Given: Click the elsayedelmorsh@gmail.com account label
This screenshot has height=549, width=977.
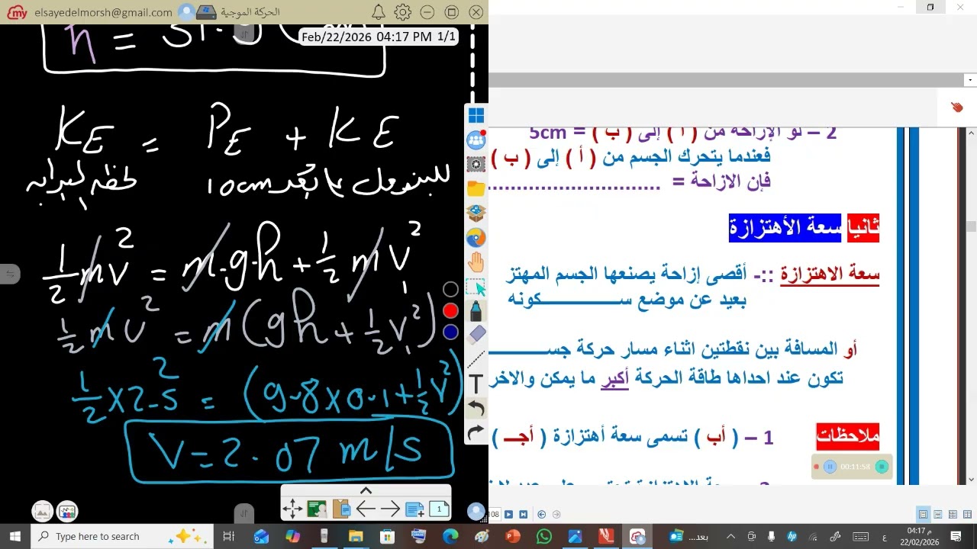Looking at the screenshot, I should tap(104, 12).
